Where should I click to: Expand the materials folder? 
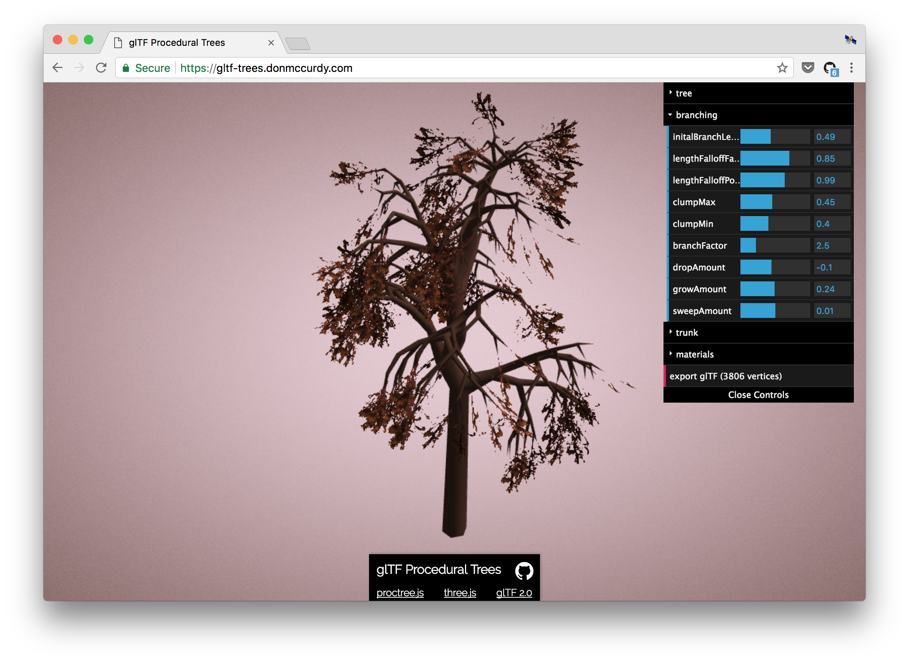pyautogui.click(x=695, y=354)
